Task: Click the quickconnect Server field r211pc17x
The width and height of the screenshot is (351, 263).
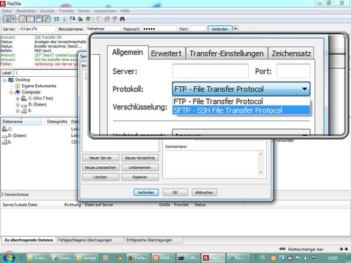Action: click(36, 29)
